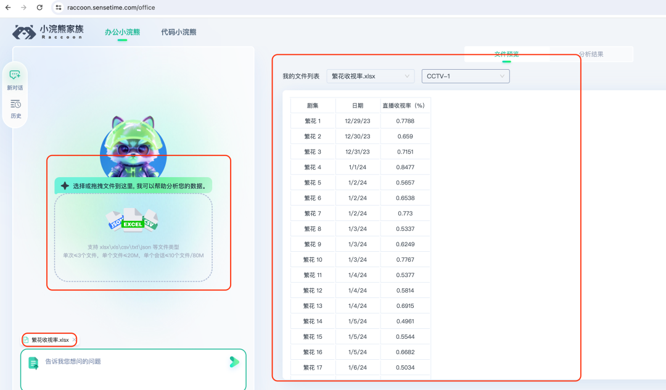Click the file drop zone upload area
666x390 pixels.
click(133, 238)
